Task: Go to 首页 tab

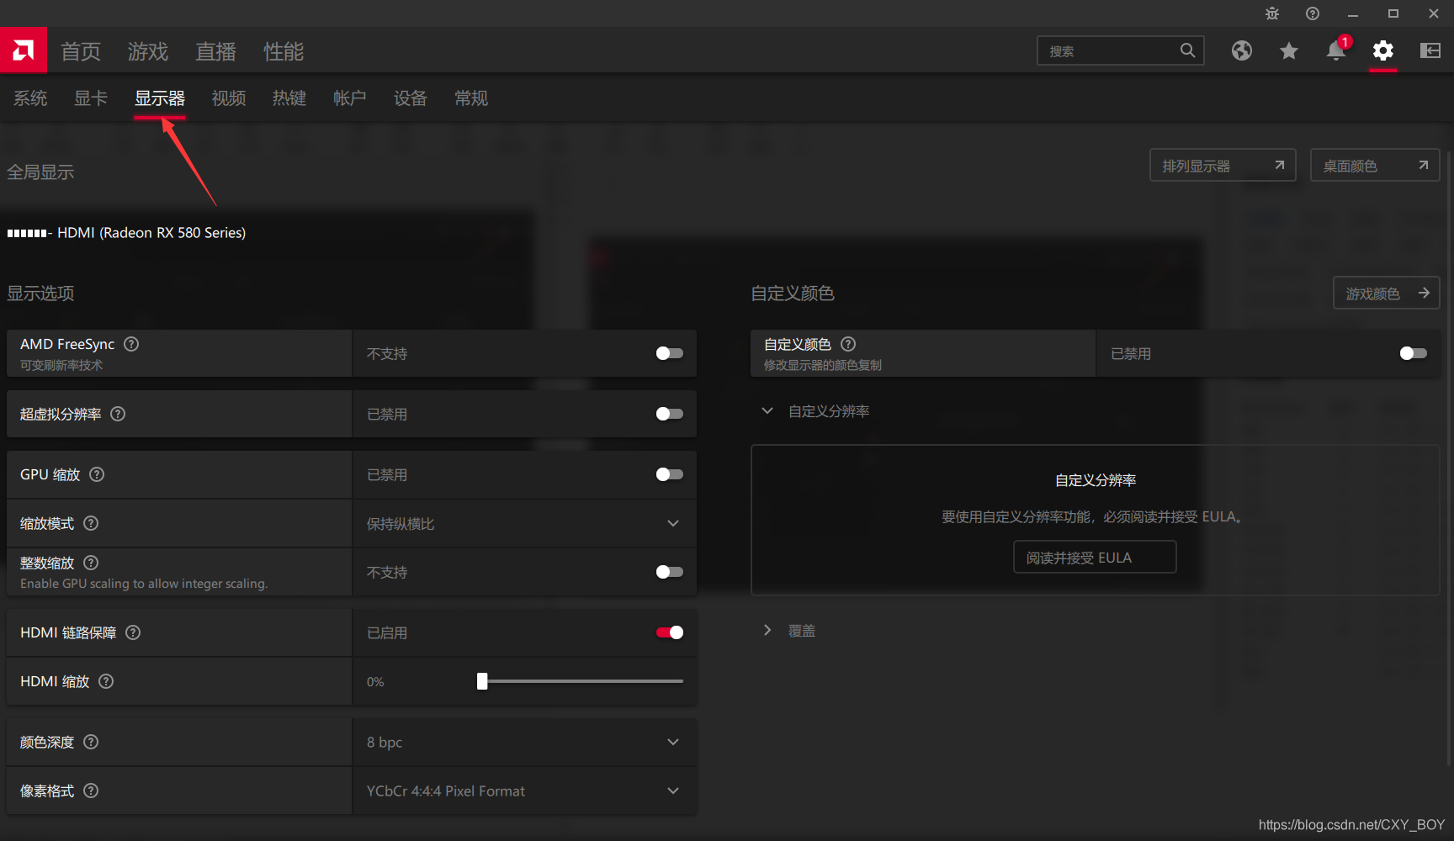Action: 81,51
